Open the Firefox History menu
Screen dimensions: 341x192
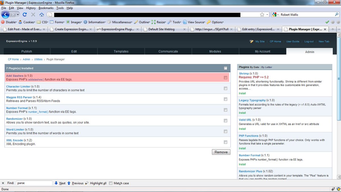coord(31,8)
